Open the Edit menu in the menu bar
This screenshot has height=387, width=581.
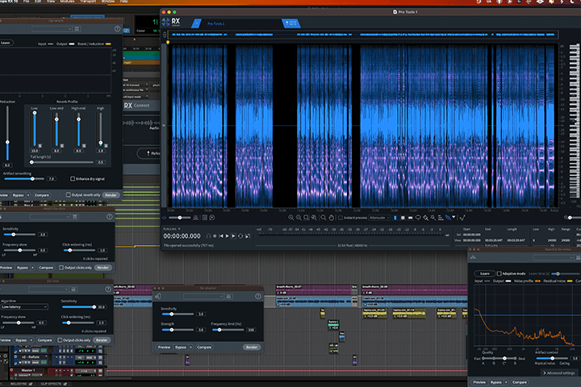point(38,2)
